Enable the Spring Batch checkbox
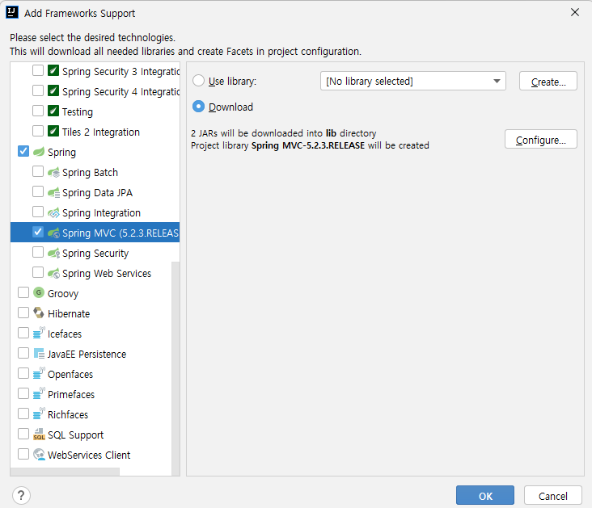 38,171
